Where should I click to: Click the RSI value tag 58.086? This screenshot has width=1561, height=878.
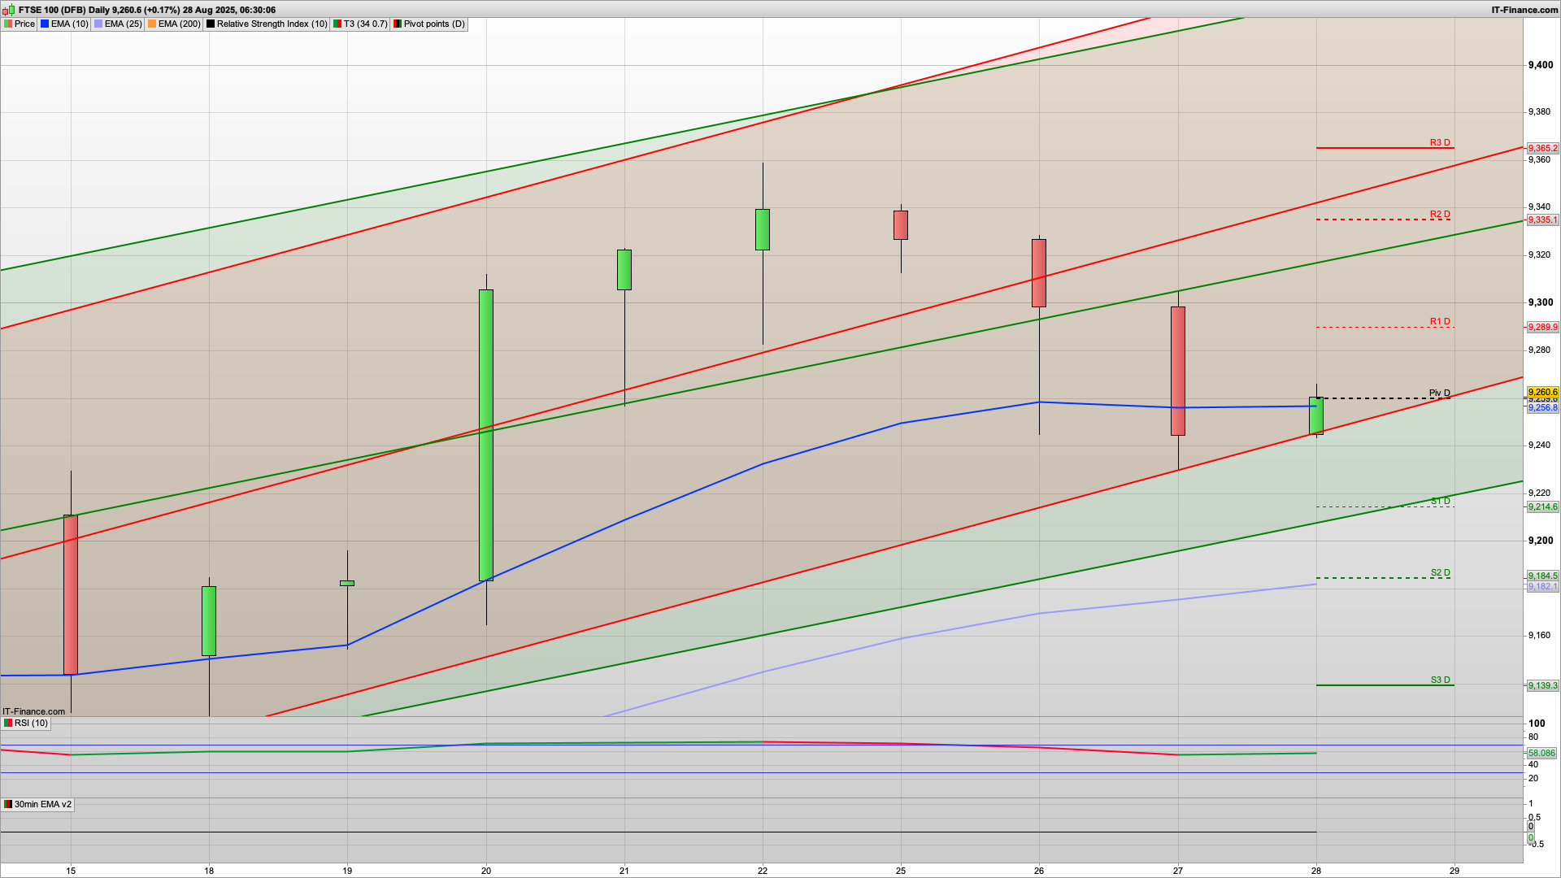[1541, 753]
